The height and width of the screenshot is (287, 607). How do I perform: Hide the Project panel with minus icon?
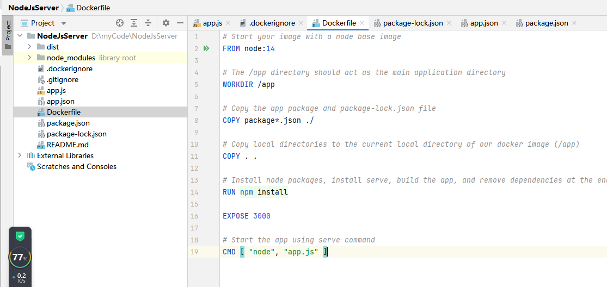click(x=180, y=23)
